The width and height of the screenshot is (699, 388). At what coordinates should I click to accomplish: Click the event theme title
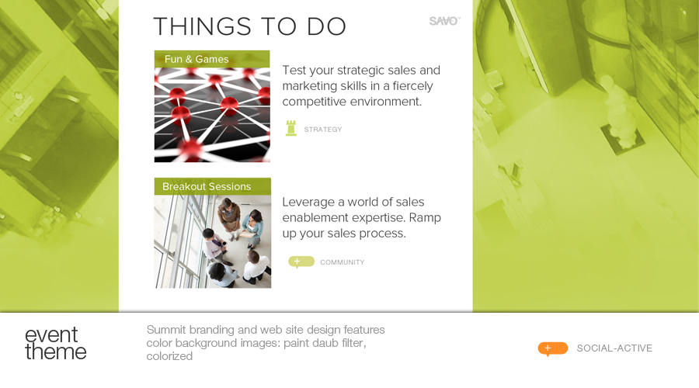(x=55, y=342)
